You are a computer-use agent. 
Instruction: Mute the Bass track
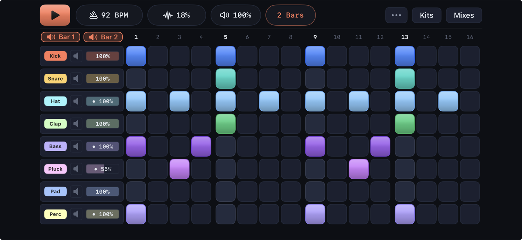(x=76, y=146)
